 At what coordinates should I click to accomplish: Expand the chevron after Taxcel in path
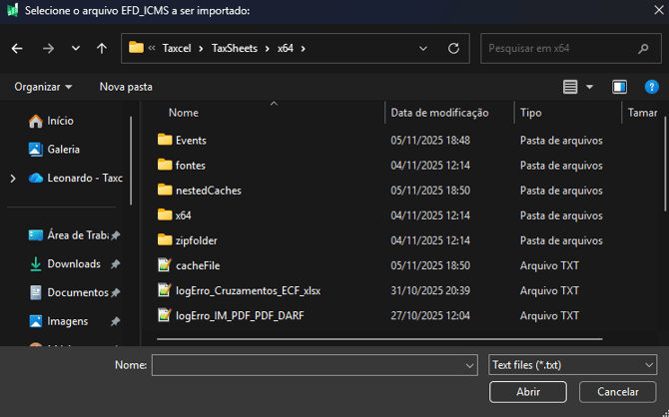(x=201, y=49)
